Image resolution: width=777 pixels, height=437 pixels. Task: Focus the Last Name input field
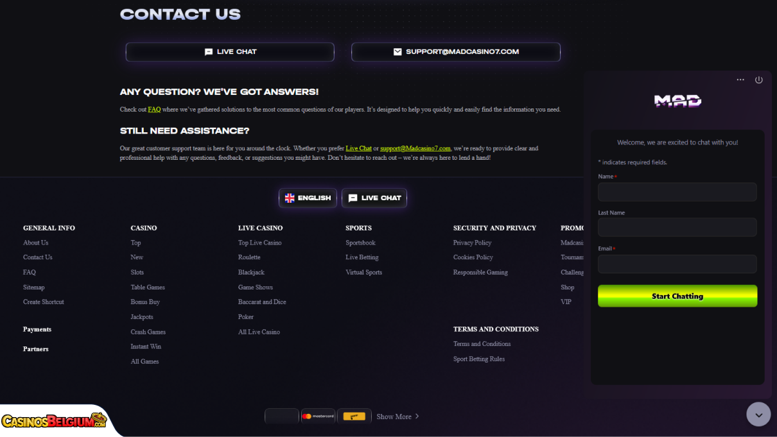coord(677,227)
